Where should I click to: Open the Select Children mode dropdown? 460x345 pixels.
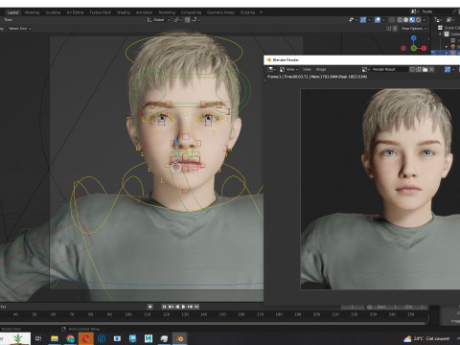pos(20,29)
